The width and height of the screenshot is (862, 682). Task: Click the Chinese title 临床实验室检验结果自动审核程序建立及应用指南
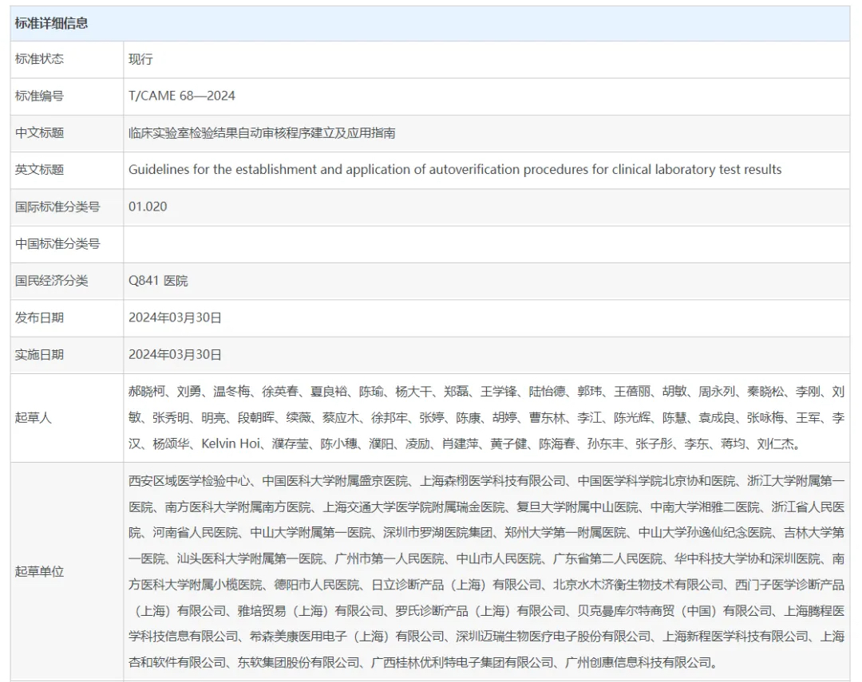click(x=263, y=133)
